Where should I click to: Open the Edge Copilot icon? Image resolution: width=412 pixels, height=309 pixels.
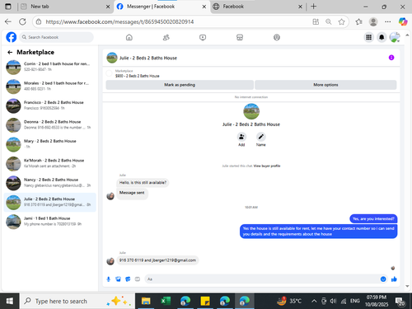[403, 21]
